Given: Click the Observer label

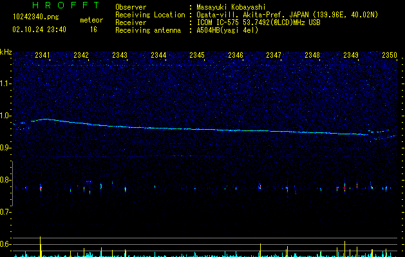Looking at the screenshot, I should [131, 7].
